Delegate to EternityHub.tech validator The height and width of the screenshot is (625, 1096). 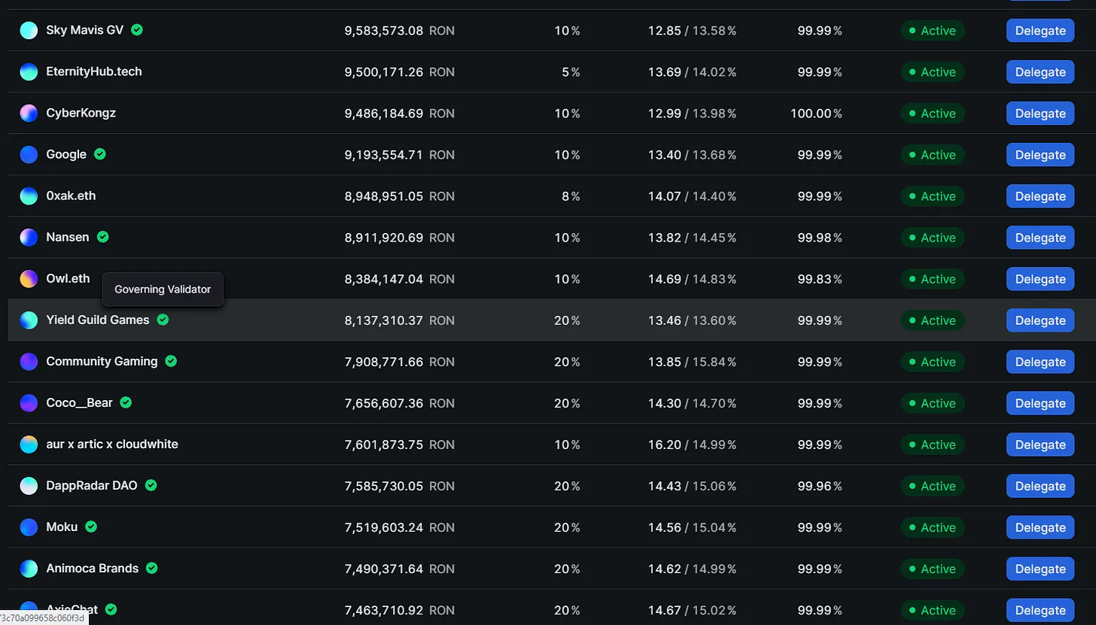1040,72
